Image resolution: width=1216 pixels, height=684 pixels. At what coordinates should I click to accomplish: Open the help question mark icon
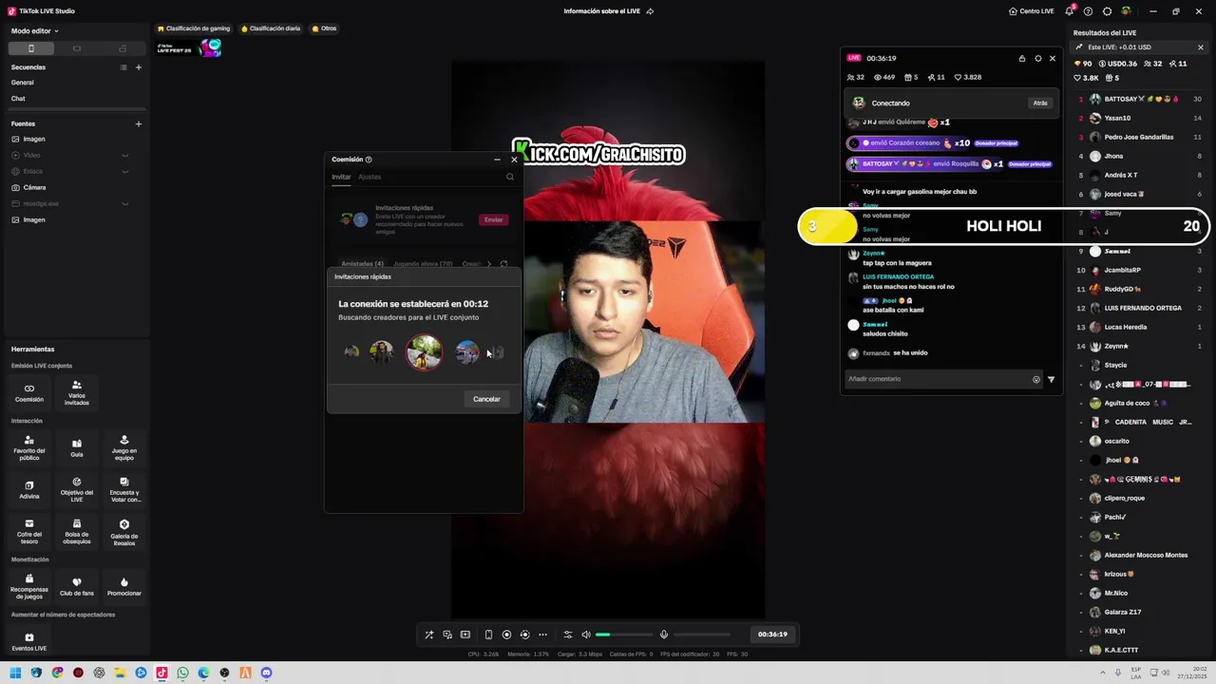point(1088,11)
